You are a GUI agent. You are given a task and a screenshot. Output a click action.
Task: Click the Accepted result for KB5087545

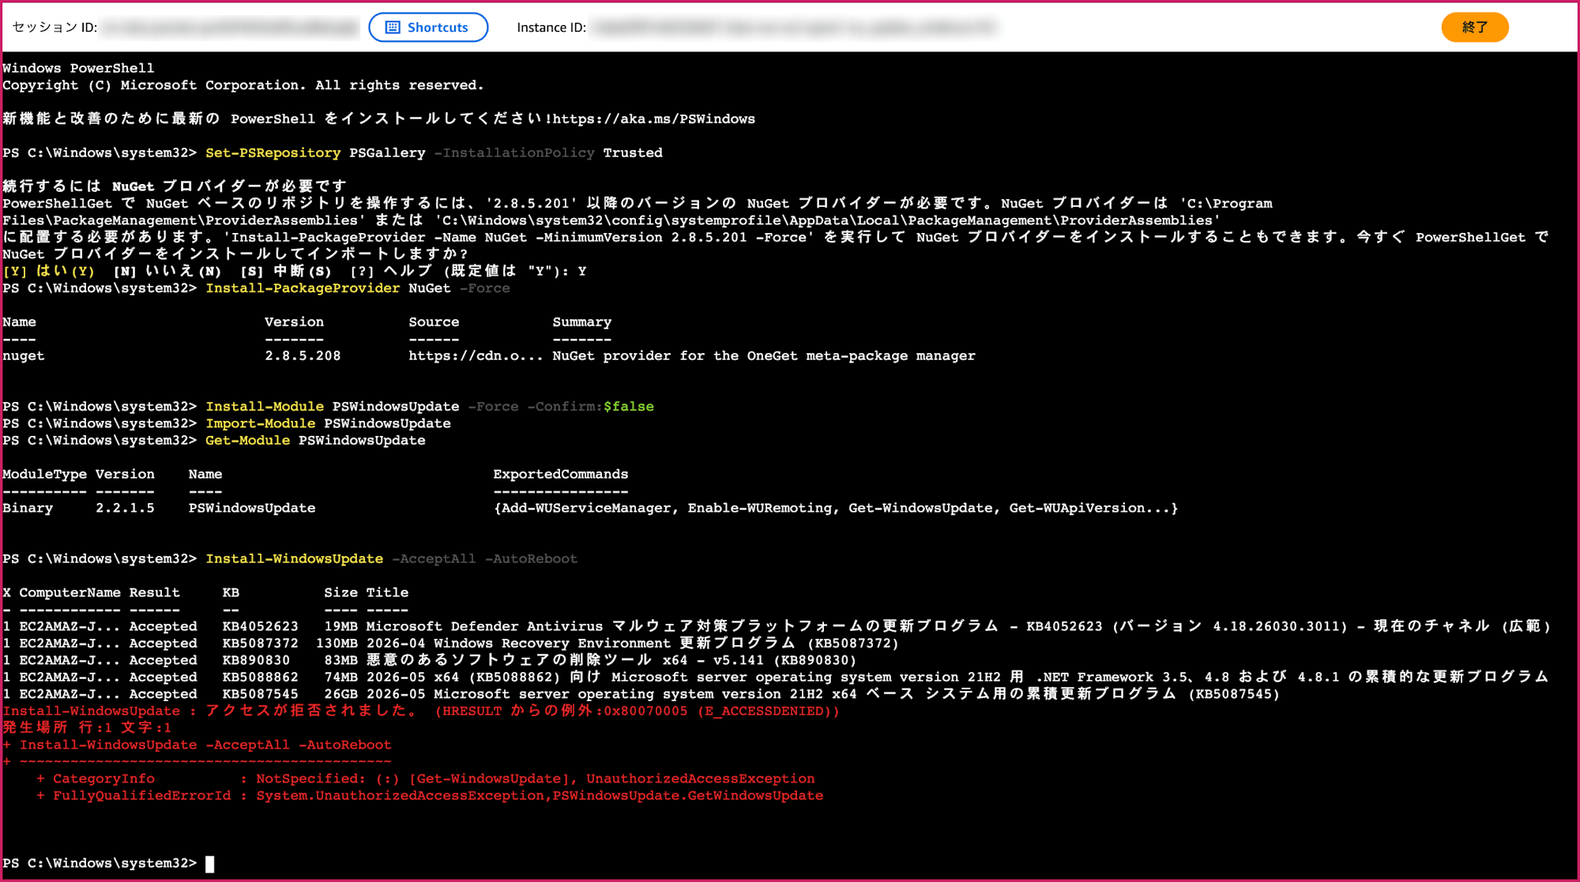[163, 694]
